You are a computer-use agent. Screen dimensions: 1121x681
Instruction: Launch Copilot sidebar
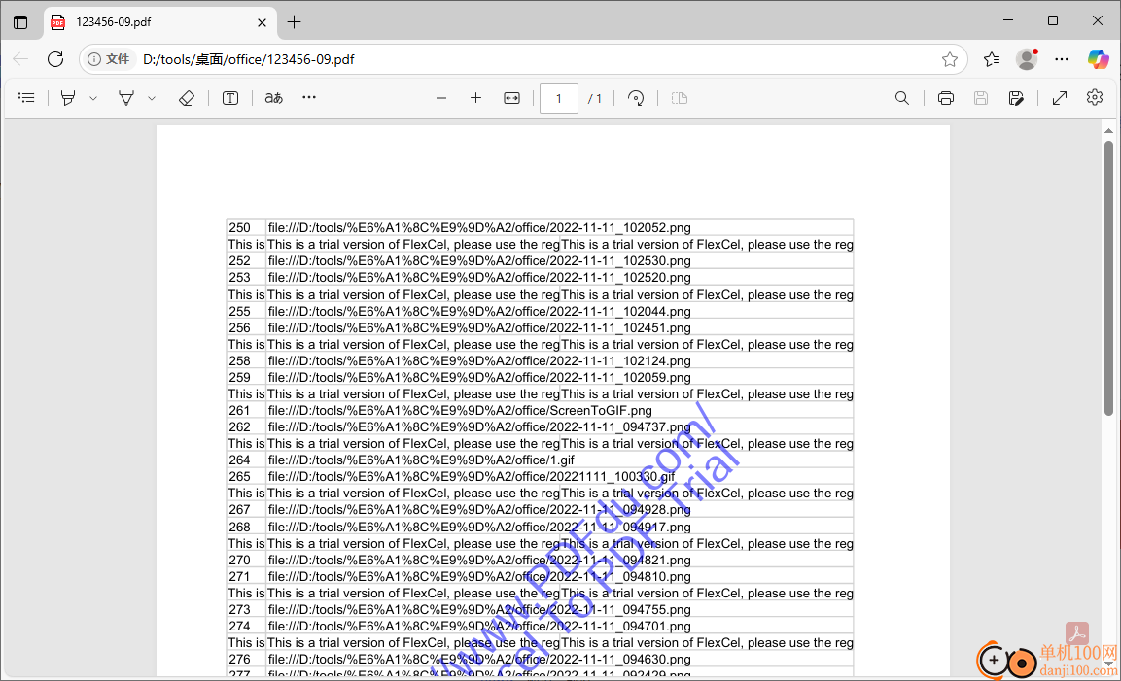1098,59
